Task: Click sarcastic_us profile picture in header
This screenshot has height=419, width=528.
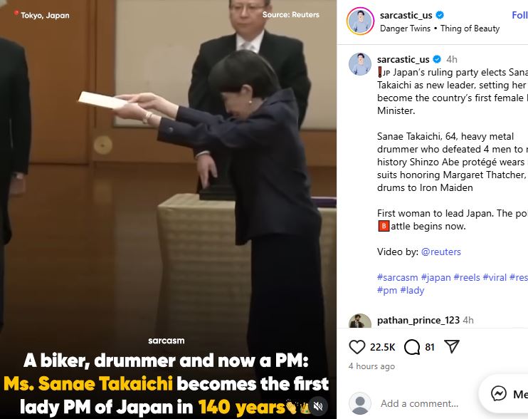Action: 360,21
